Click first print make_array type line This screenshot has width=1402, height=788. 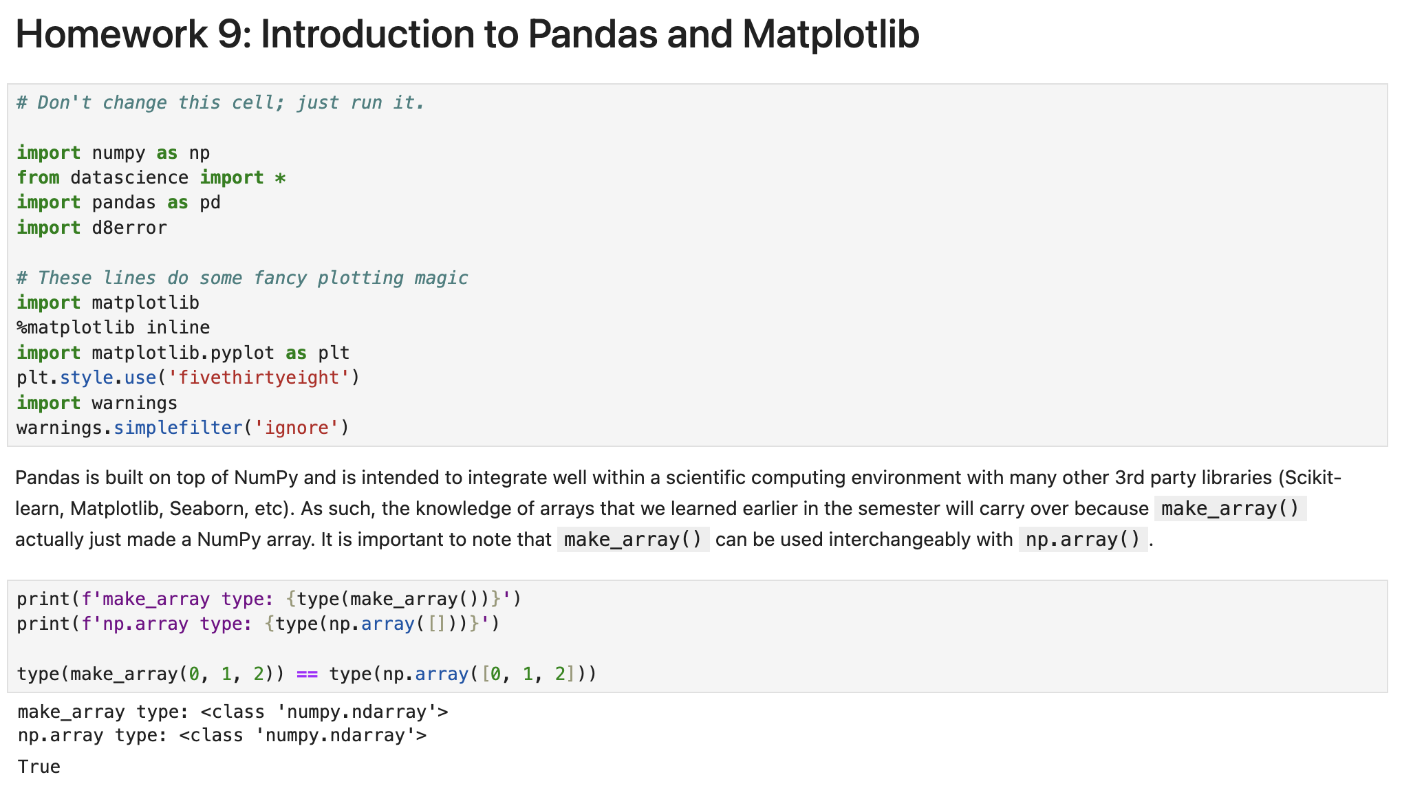(269, 599)
